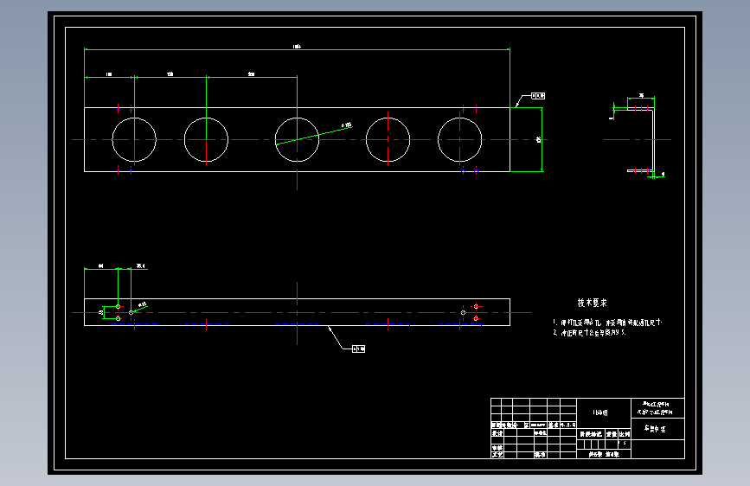This screenshot has height=486, width=750.
Task: Pick the fourth large circle in top view
Action: tap(388, 140)
